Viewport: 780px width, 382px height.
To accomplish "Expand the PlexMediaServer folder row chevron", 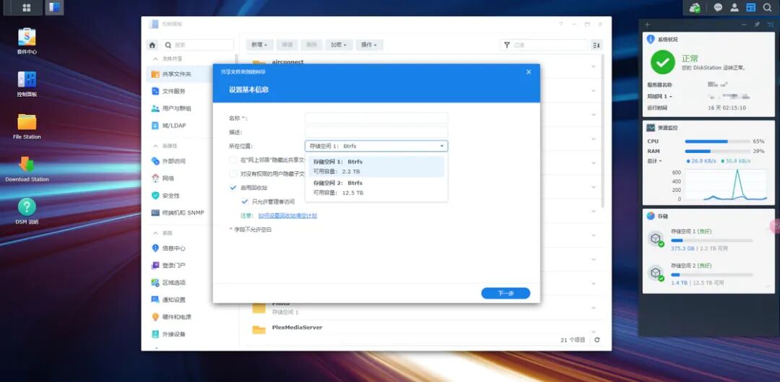I will pos(594,331).
